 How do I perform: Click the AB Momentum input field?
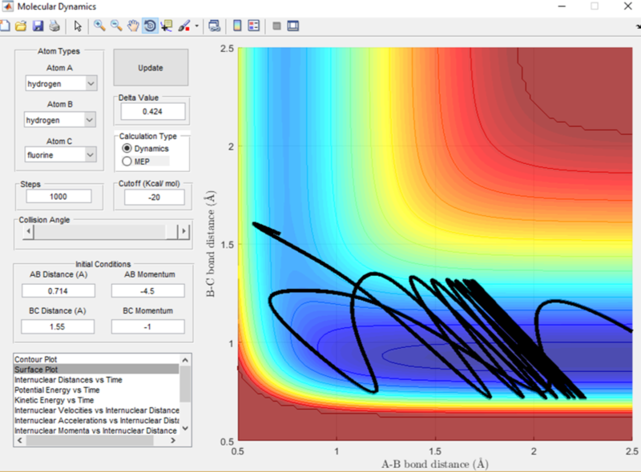148,290
